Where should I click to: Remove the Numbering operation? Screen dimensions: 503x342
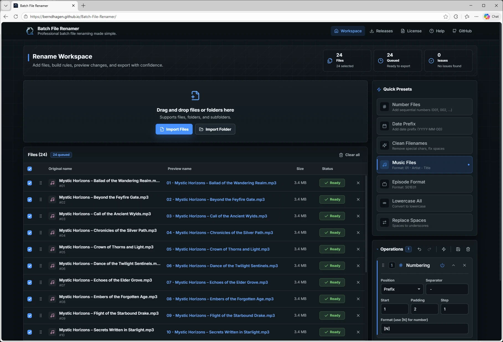point(465,265)
